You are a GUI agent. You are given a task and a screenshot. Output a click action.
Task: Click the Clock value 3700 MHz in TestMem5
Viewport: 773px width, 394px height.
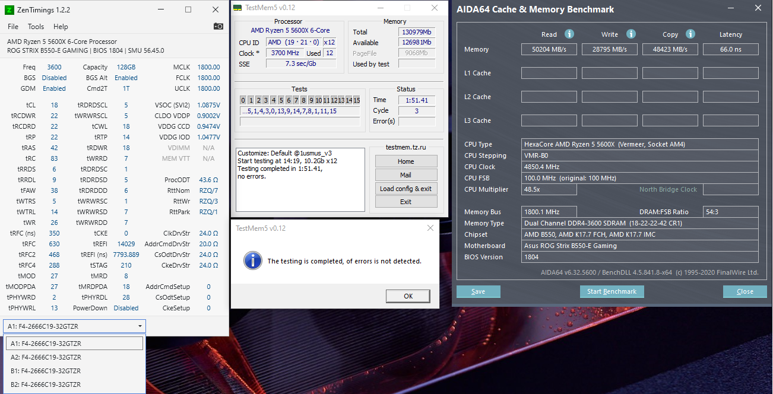tap(285, 53)
